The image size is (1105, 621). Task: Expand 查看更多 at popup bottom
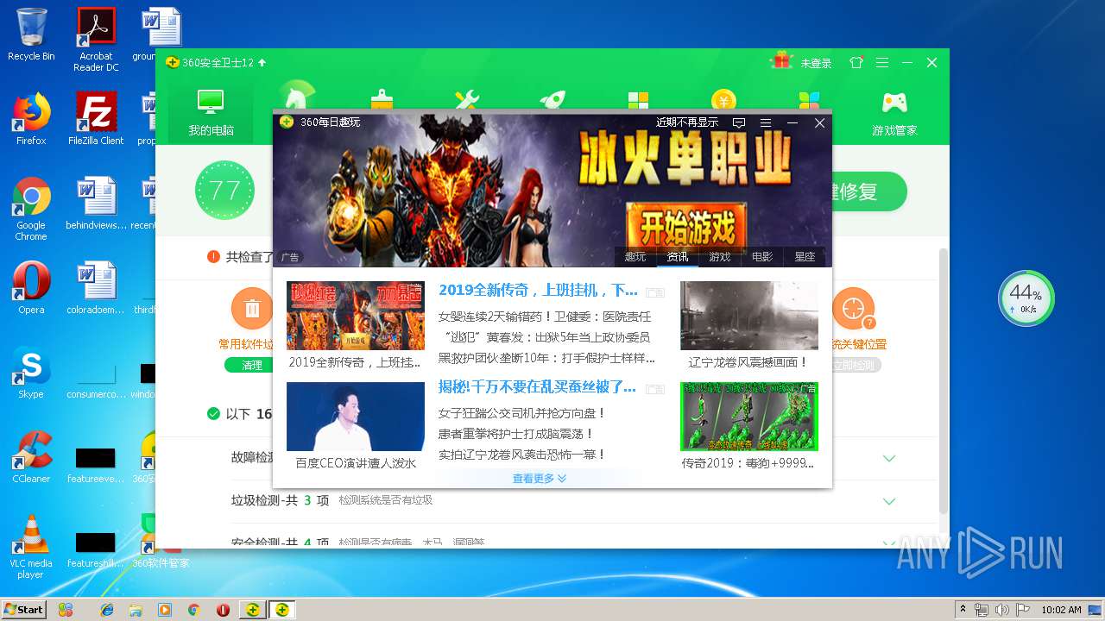pyautogui.click(x=540, y=478)
